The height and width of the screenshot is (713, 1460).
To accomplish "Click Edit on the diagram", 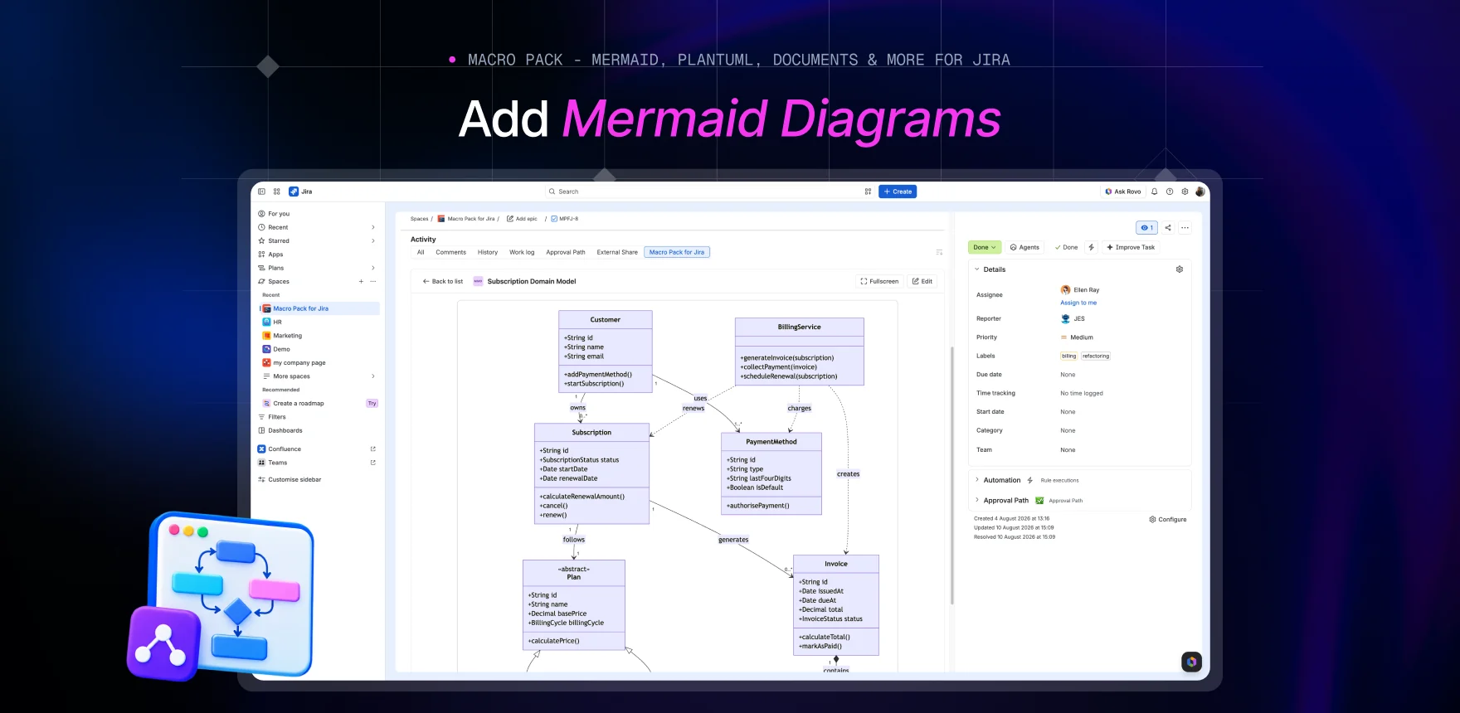I will 922,281.
